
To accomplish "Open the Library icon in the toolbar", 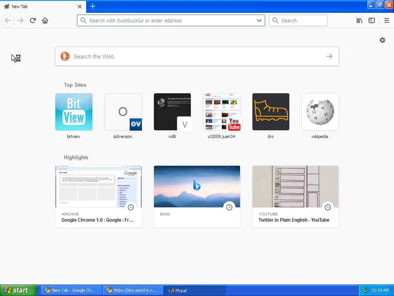I will tap(359, 21).
